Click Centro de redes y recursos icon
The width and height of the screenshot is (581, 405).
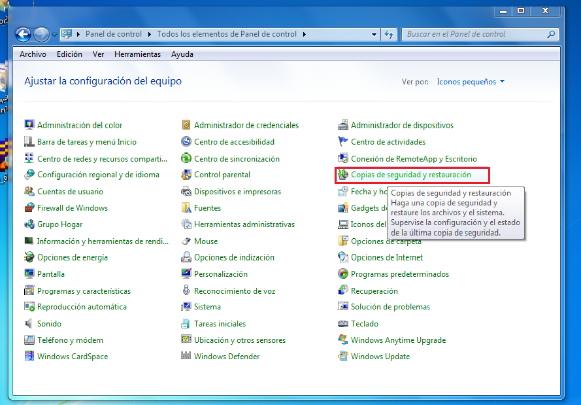coord(29,158)
